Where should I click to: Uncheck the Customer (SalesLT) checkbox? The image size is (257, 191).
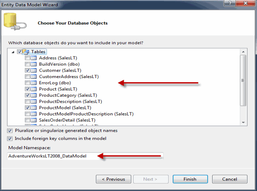point(27,70)
